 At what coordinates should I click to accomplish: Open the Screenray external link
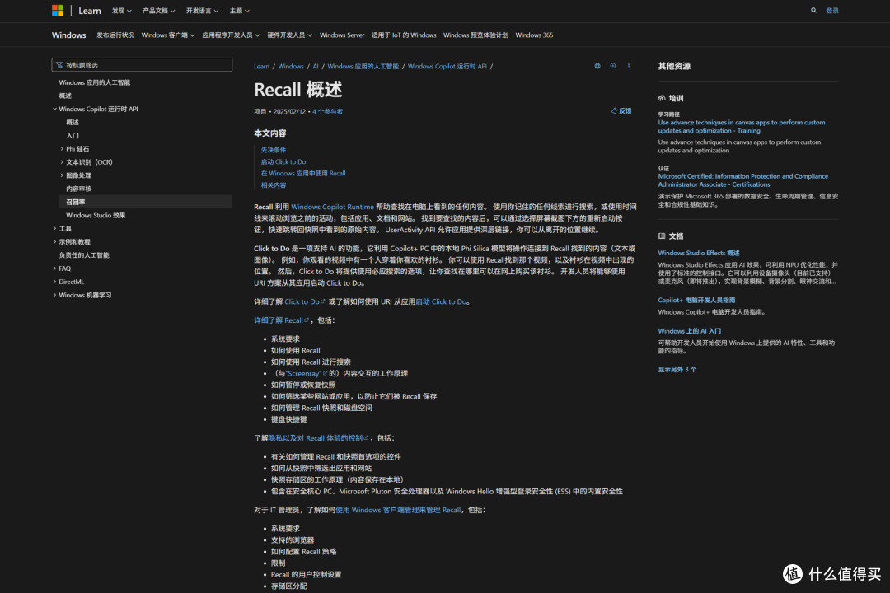click(x=307, y=373)
